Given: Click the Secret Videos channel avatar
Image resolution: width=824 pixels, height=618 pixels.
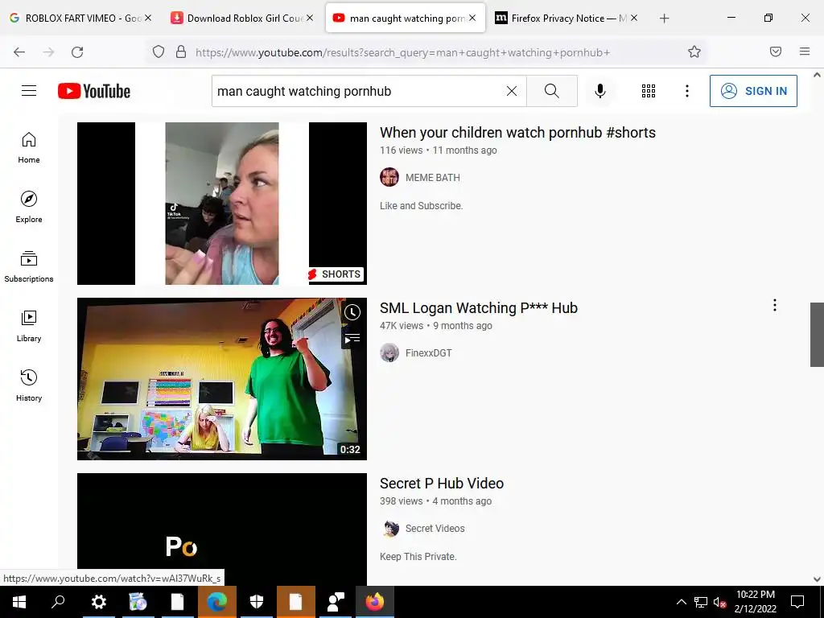Looking at the screenshot, I should 389,529.
